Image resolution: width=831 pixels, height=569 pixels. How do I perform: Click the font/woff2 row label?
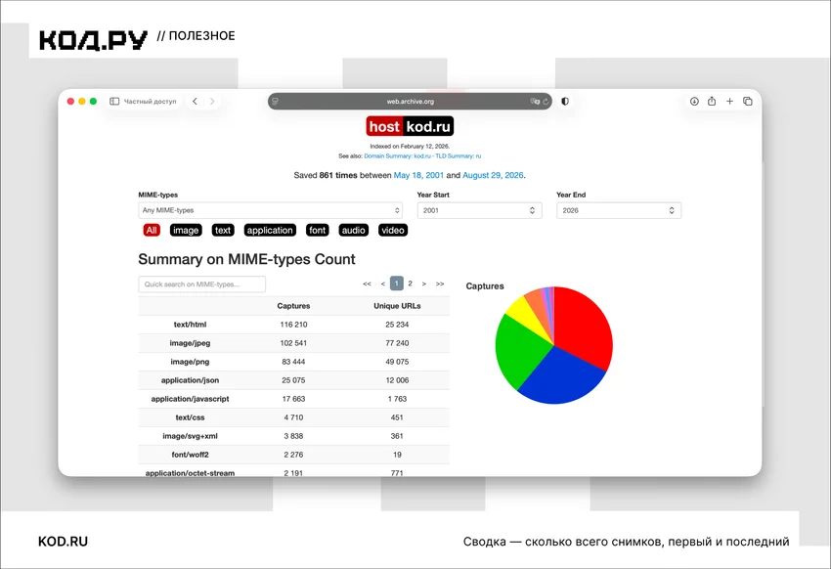(190, 454)
